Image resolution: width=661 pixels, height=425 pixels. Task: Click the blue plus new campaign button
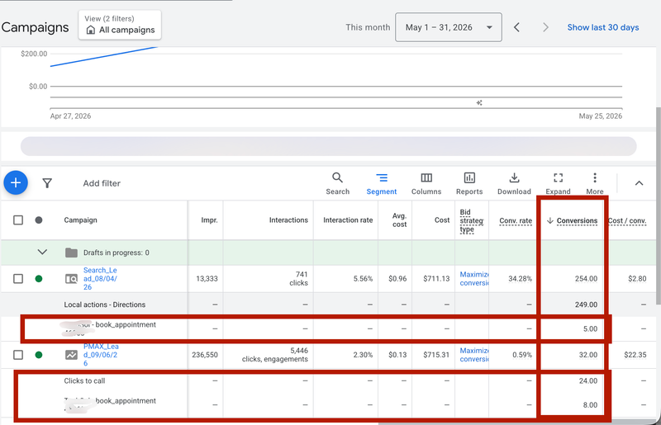click(x=16, y=183)
